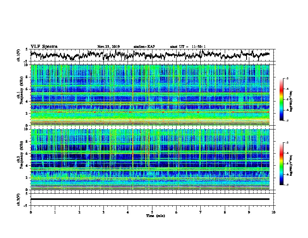Click the "-7" label on ch.1 color bar
Image resolution: width=308 pixels, height=238 pixels.
click(x=287, y=121)
